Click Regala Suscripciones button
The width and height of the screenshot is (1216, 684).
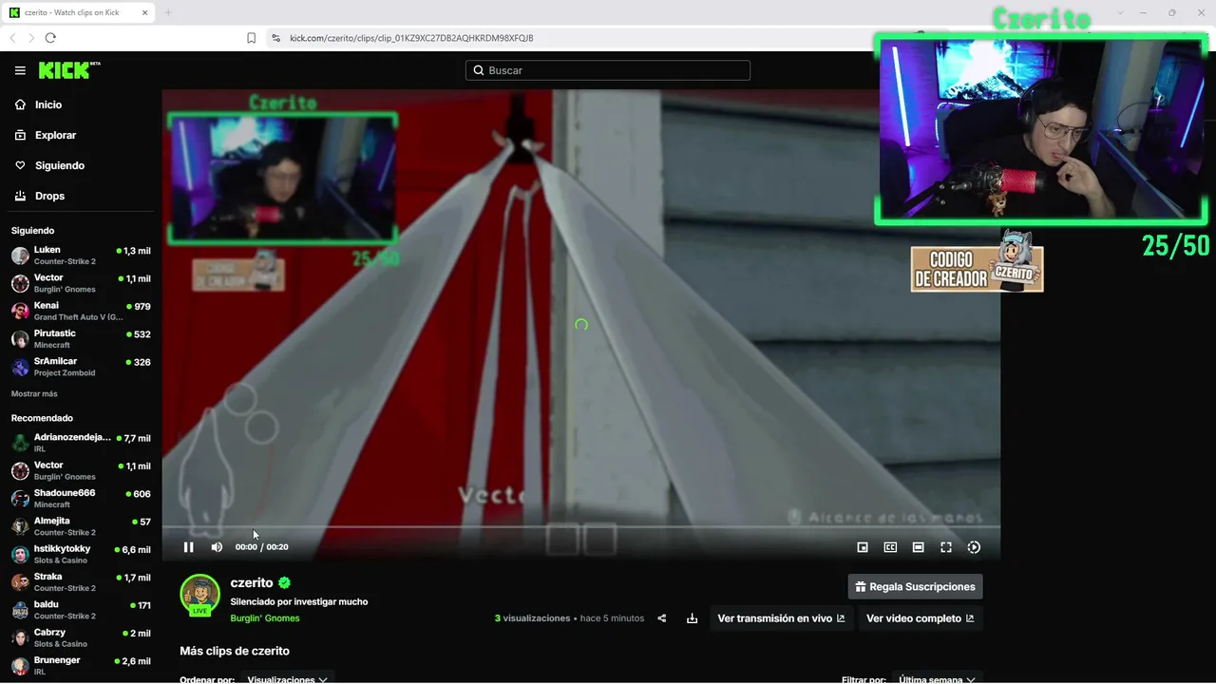point(915,587)
